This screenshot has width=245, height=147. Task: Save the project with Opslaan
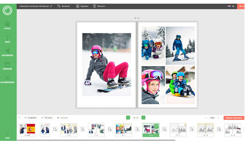click(82, 6)
